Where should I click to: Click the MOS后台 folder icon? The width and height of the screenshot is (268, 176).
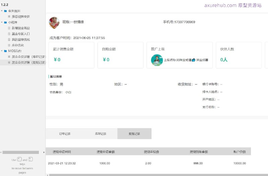point(5,51)
